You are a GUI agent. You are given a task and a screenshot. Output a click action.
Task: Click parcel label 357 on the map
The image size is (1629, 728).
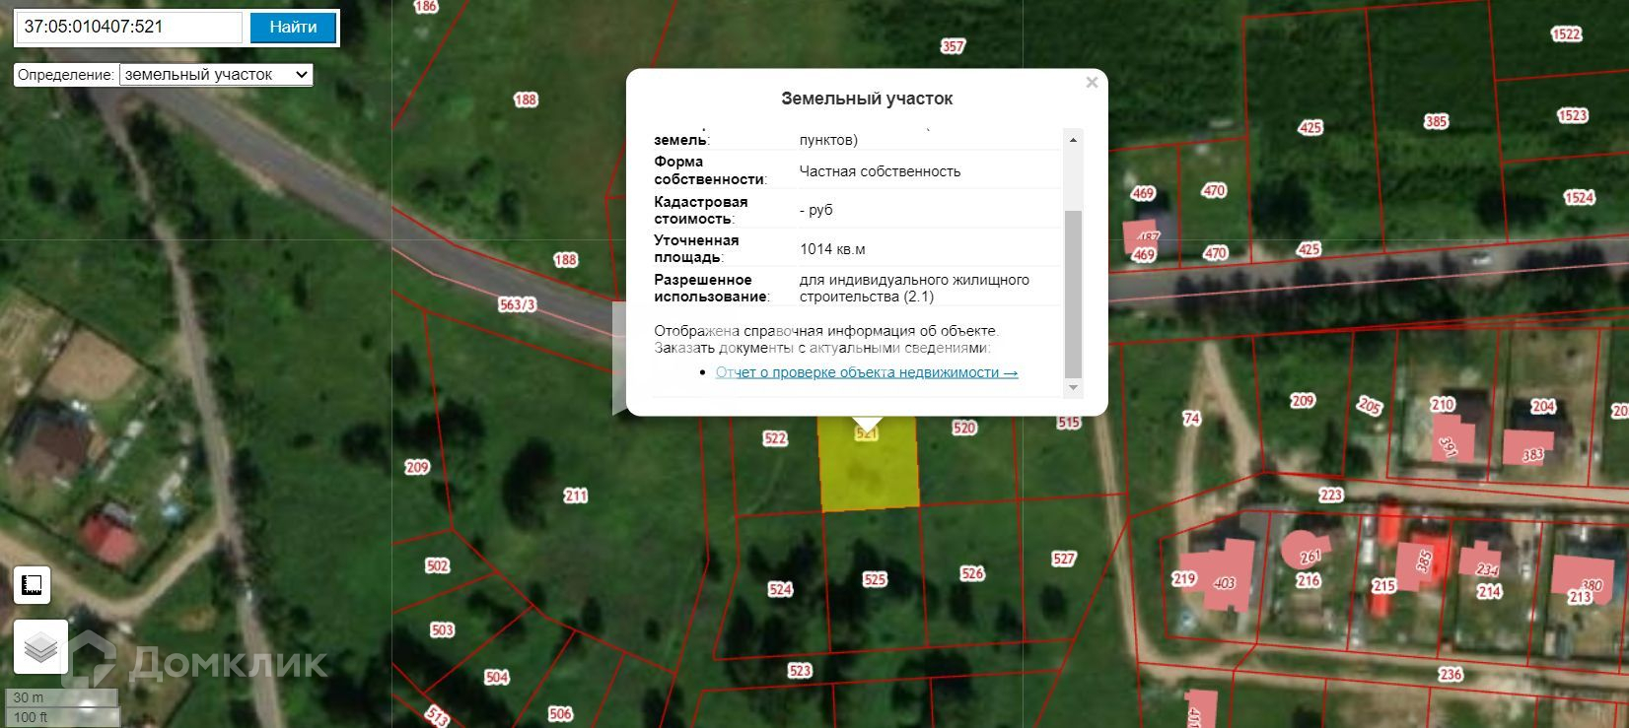953,46
